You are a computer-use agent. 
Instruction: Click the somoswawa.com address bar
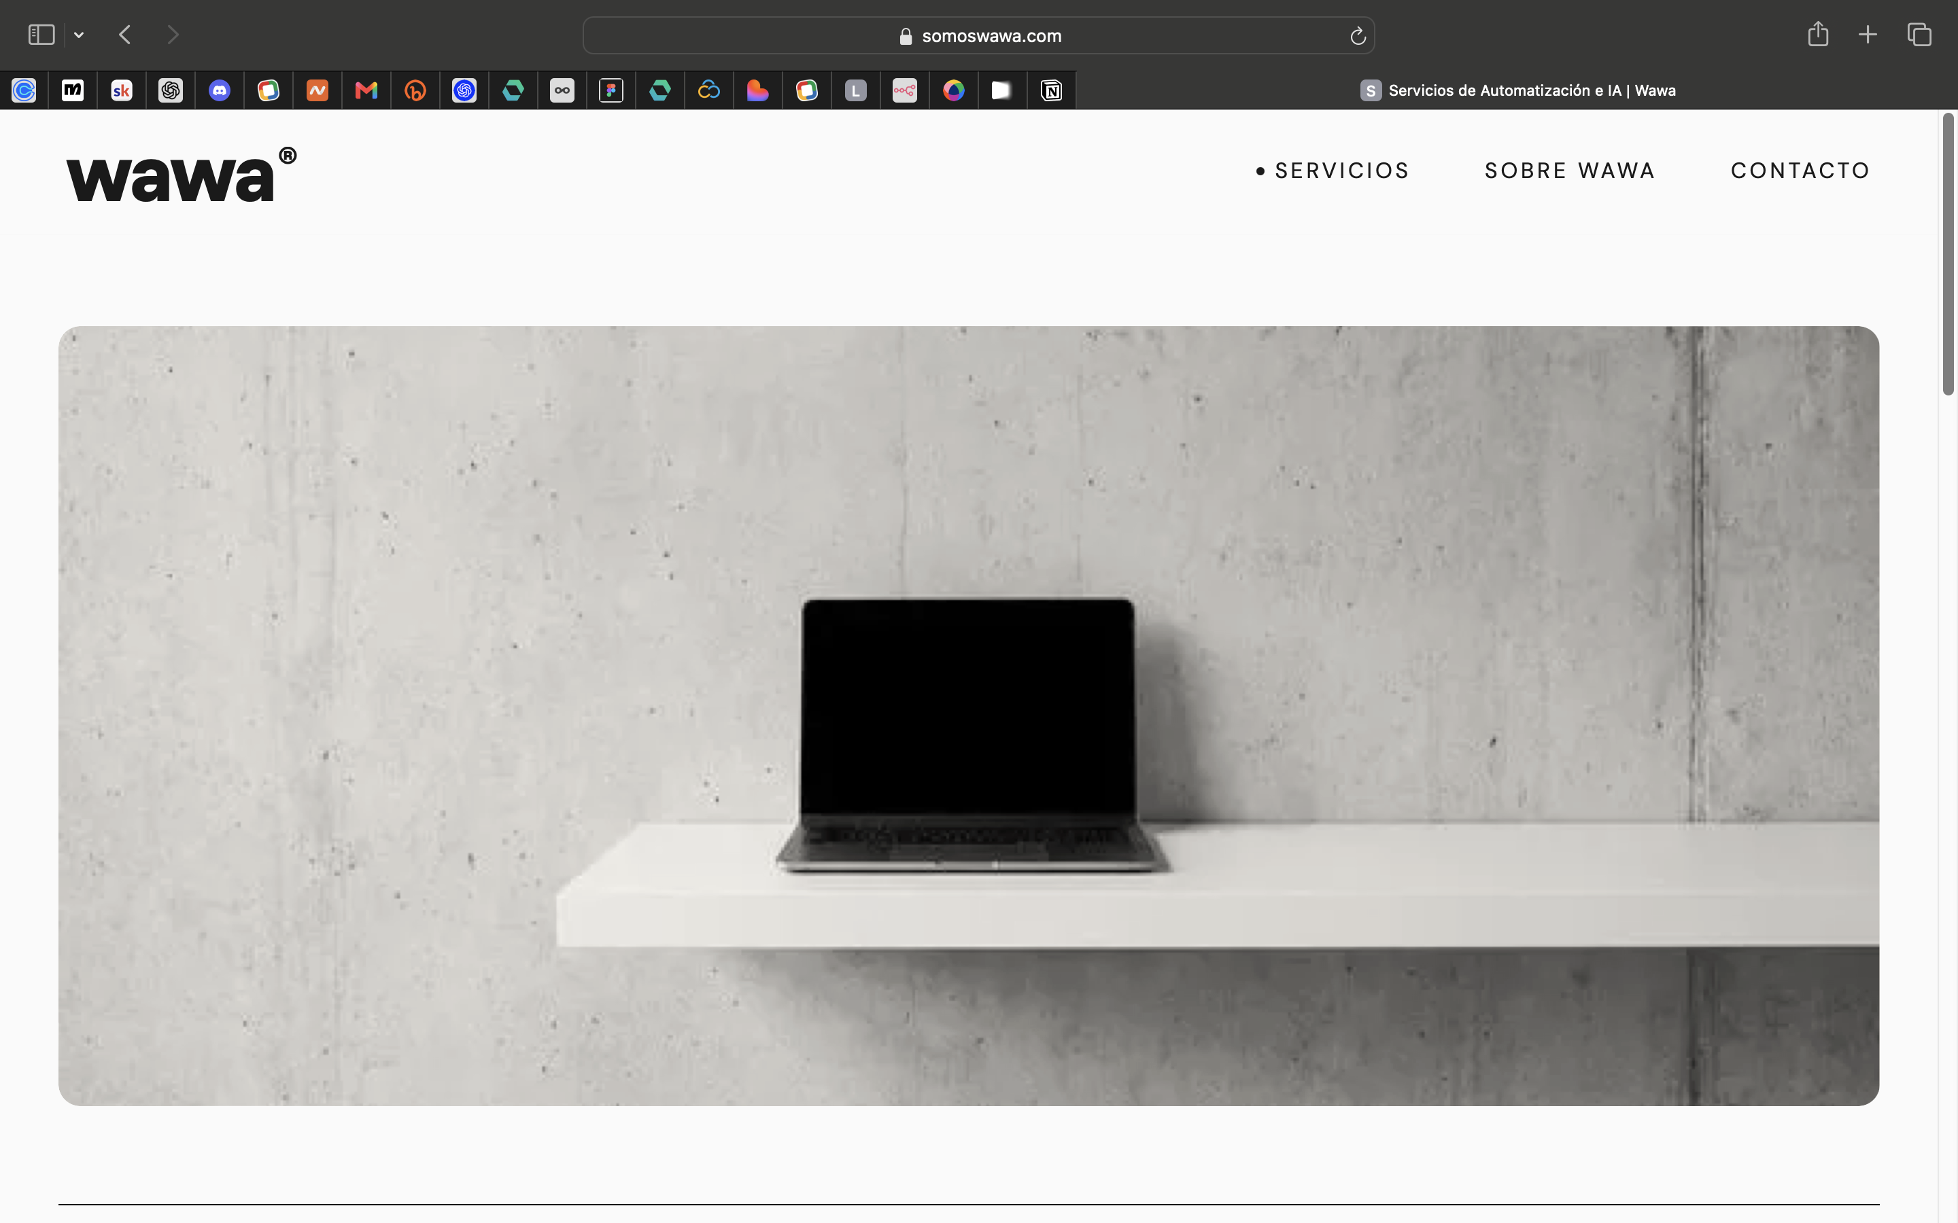pyautogui.click(x=978, y=35)
